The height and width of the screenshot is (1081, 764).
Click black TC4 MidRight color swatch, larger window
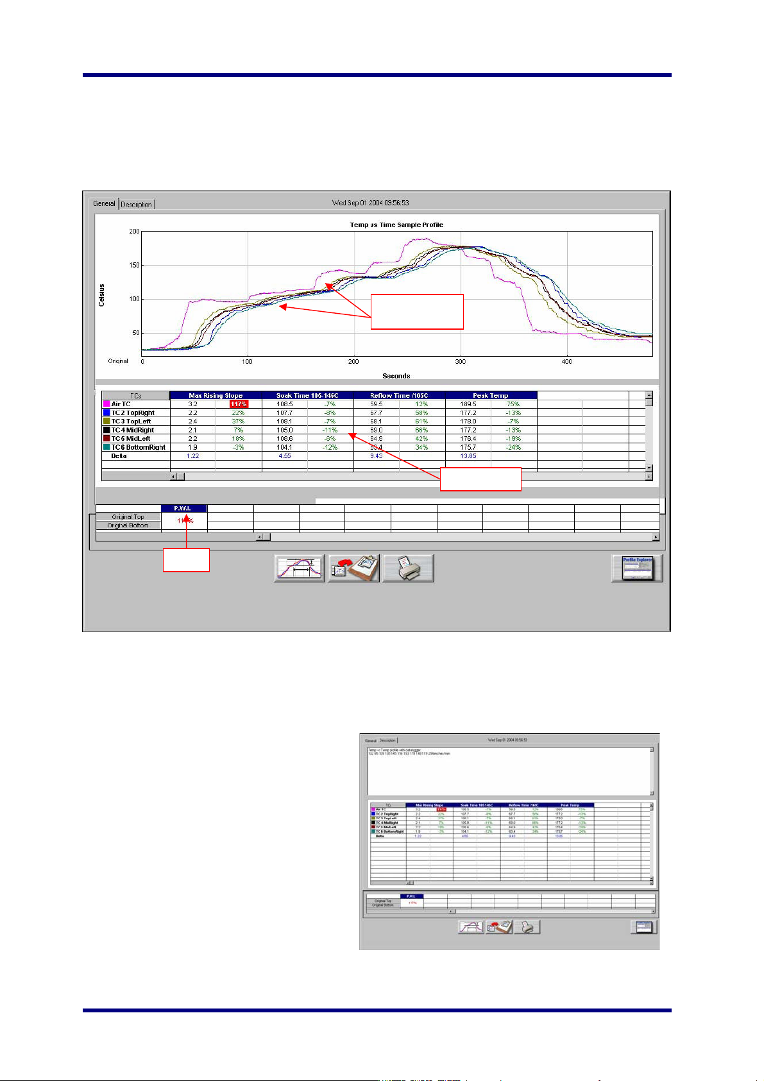click(x=106, y=430)
